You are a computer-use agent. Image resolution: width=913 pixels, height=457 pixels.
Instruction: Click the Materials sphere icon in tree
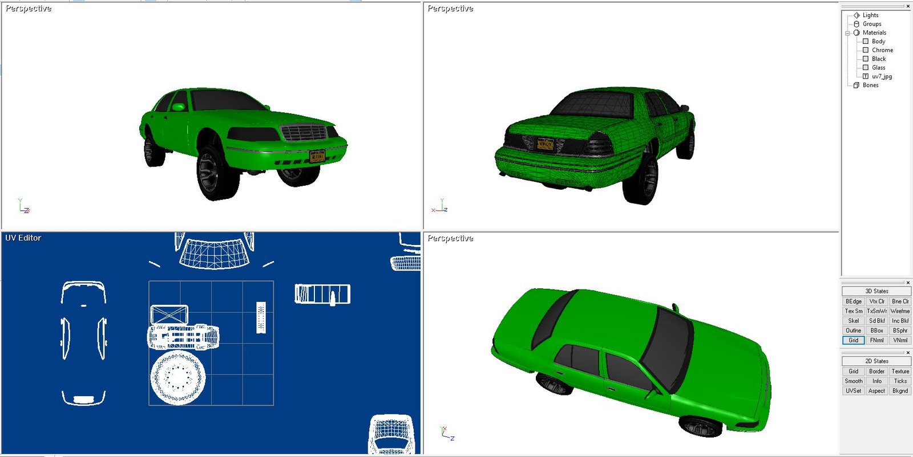click(857, 32)
